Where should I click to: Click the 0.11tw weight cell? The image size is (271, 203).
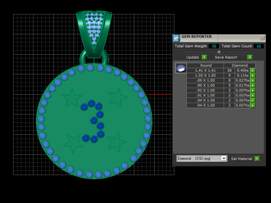243,76
